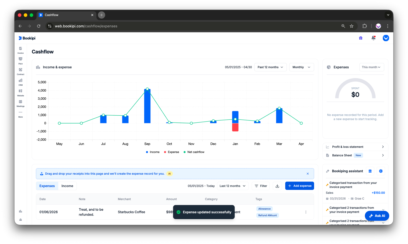Change the Monthly granularity dropdown
Image resolution: width=408 pixels, height=244 pixels.
[x=301, y=67]
